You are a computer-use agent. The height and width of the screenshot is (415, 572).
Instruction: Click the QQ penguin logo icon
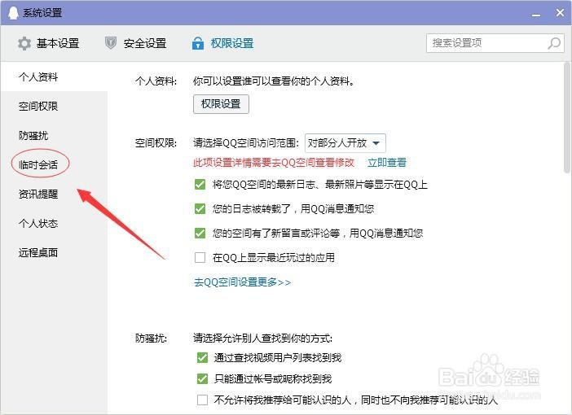pyautogui.click(x=13, y=13)
